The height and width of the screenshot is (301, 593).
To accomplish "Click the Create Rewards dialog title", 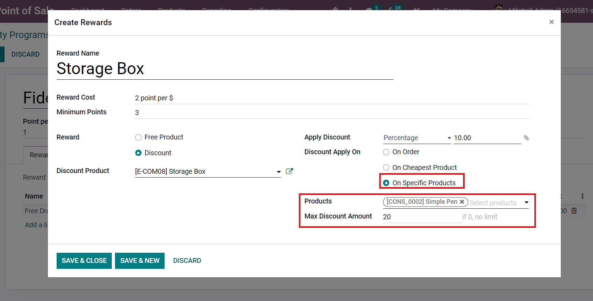I will coord(83,22).
